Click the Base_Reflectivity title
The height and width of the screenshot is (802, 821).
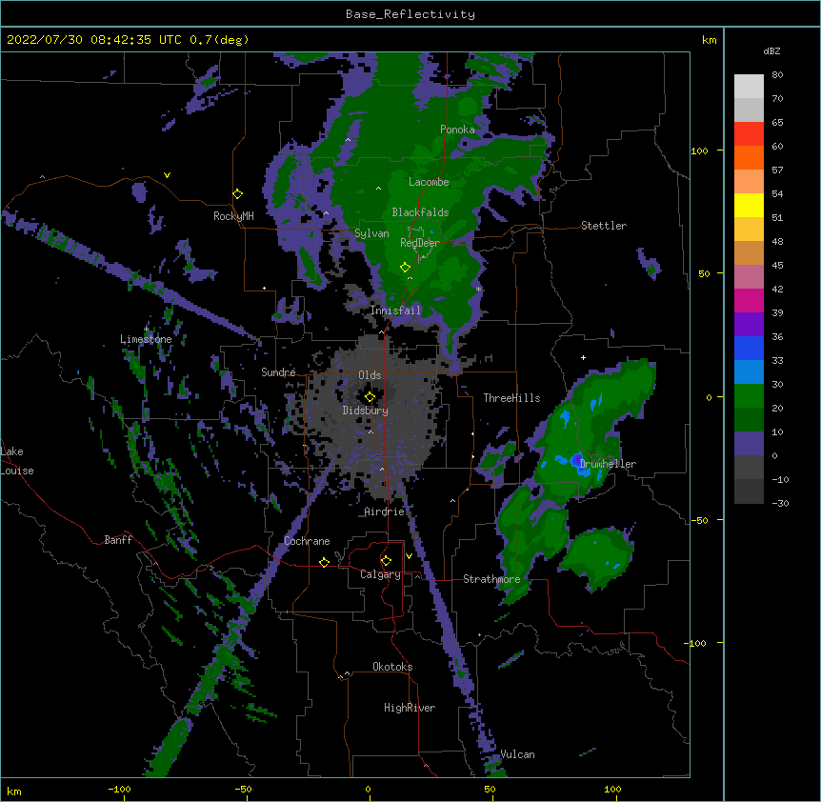(x=410, y=14)
